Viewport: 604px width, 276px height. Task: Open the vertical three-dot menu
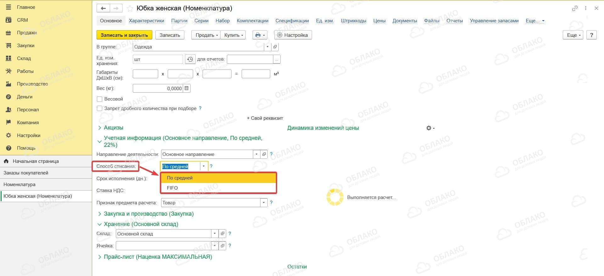pyautogui.click(x=586, y=8)
